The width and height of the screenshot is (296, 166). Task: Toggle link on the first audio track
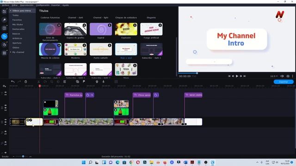[x=6, y=134]
